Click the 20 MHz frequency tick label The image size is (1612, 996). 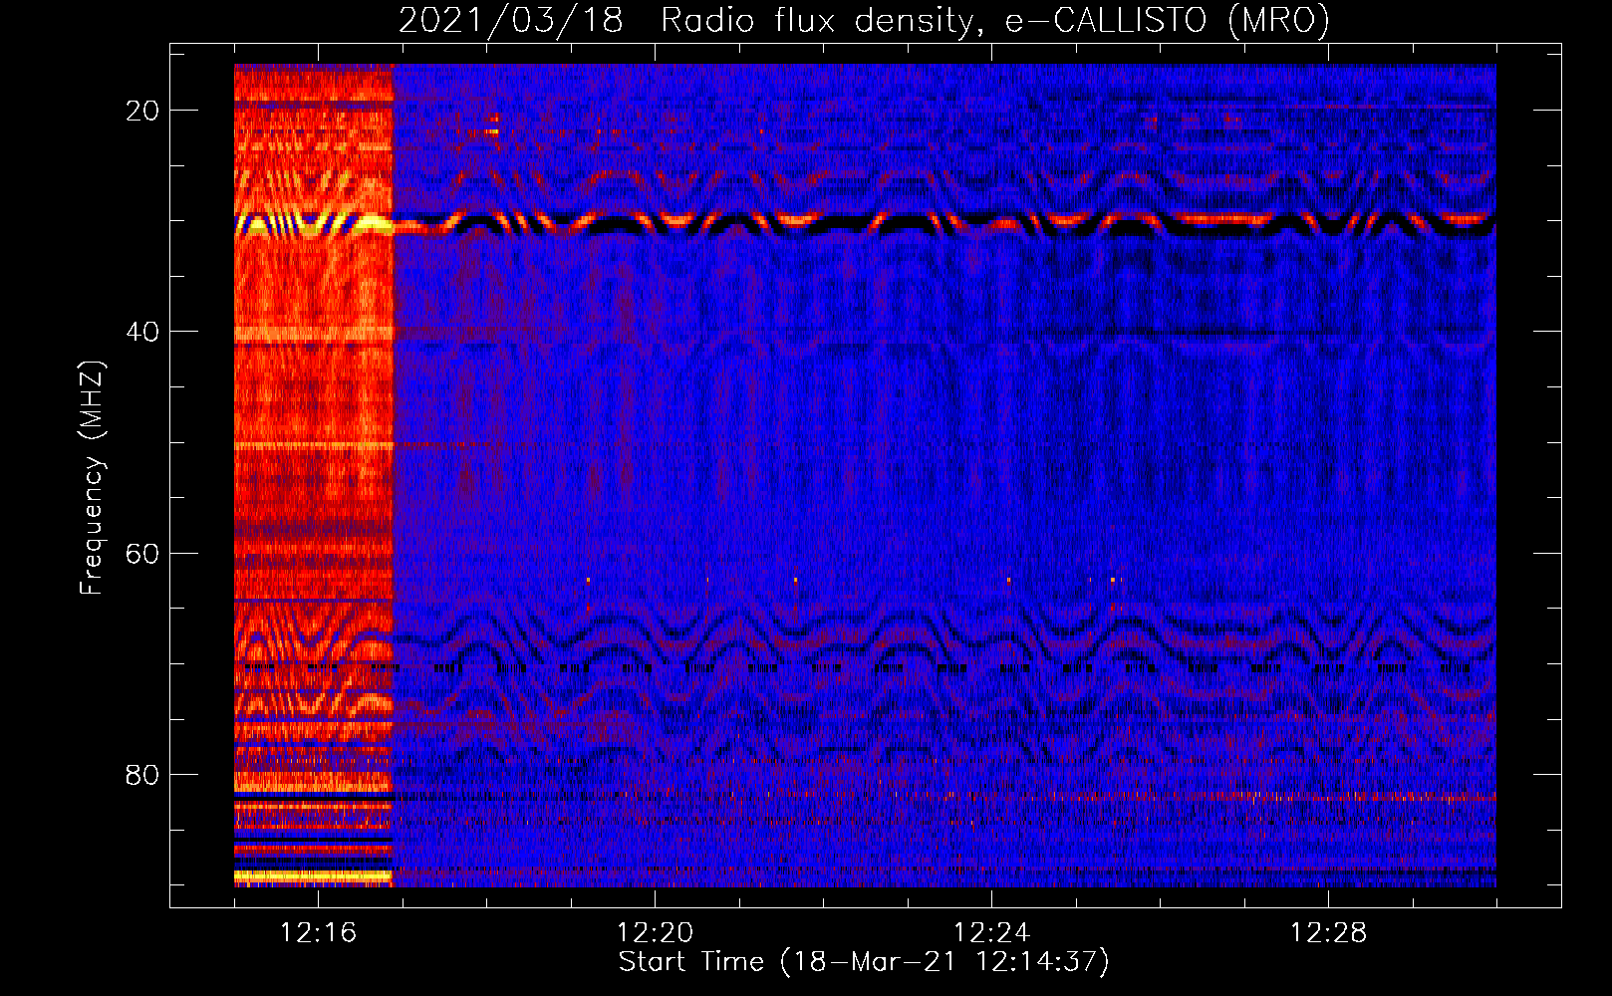pyautogui.click(x=142, y=111)
